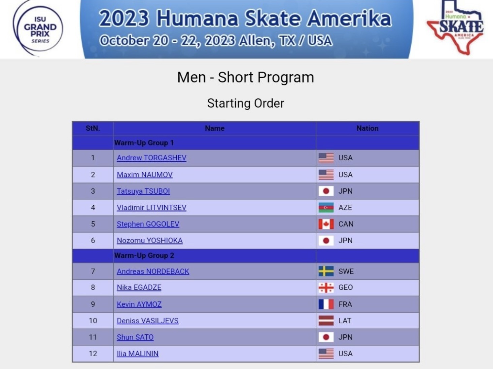Select the Nozomu YOSHIOKA link
Screen dimensions: 493x369
150,241
